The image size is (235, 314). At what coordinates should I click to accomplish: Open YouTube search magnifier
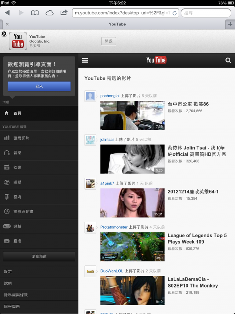point(228,60)
